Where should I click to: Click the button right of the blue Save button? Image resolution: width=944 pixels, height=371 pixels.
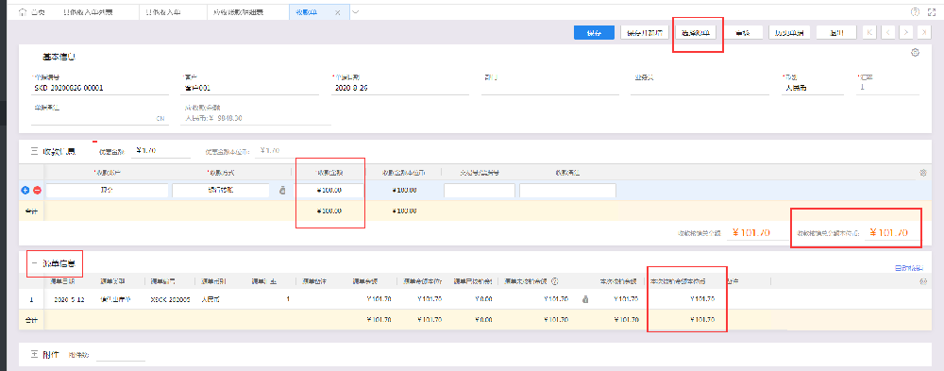(644, 33)
